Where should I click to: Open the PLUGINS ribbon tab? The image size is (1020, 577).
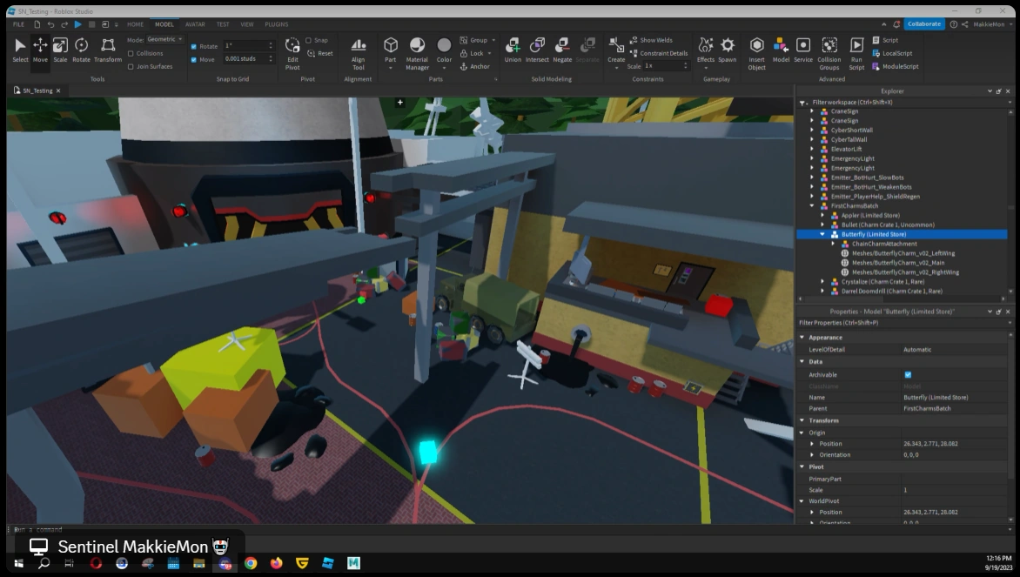point(277,24)
